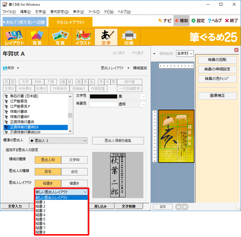241x237 pixels.
Task: Set sender layout to 横書き
Action: click(x=74, y=184)
